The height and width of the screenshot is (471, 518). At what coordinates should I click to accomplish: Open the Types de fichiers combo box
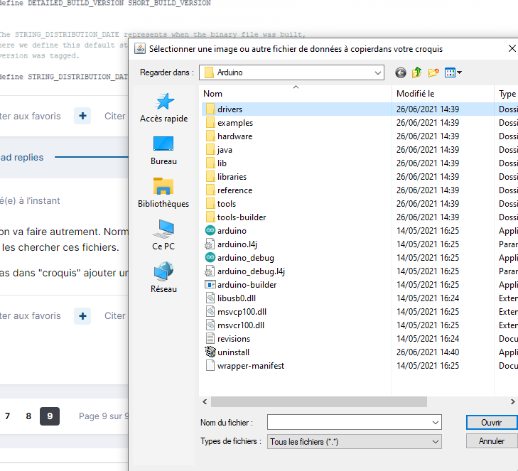click(x=354, y=442)
